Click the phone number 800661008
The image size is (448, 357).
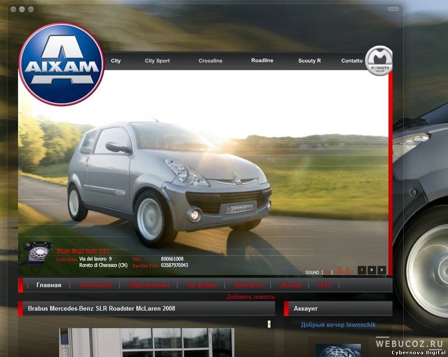tap(172, 259)
